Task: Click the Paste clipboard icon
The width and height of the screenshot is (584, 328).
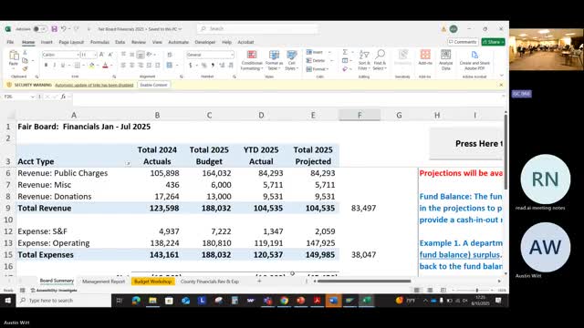Action: pyautogui.click(x=14, y=56)
